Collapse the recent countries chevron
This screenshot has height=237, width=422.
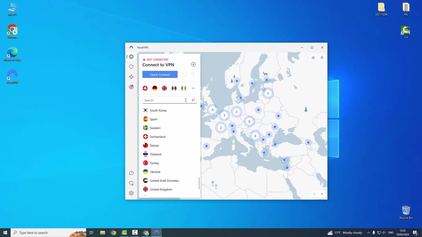(194, 88)
